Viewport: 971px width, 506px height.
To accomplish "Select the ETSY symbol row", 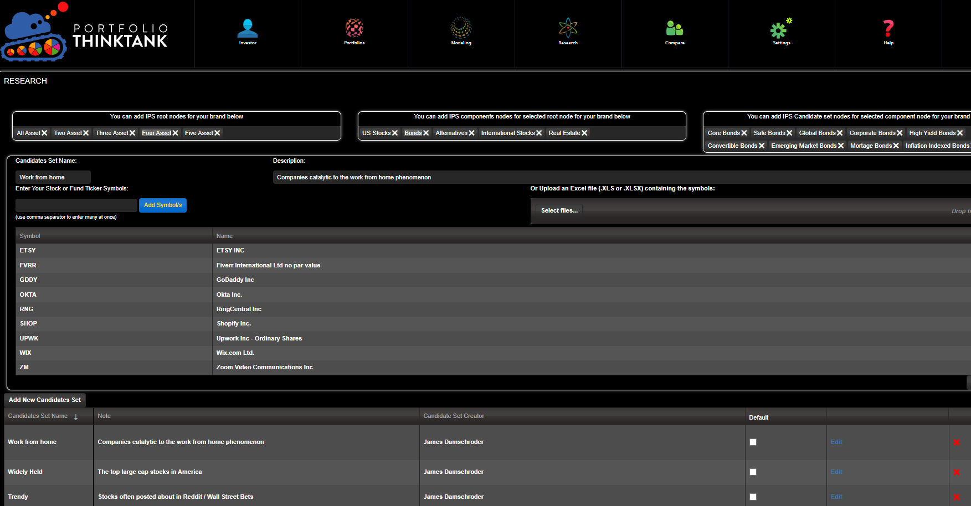I will point(493,250).
